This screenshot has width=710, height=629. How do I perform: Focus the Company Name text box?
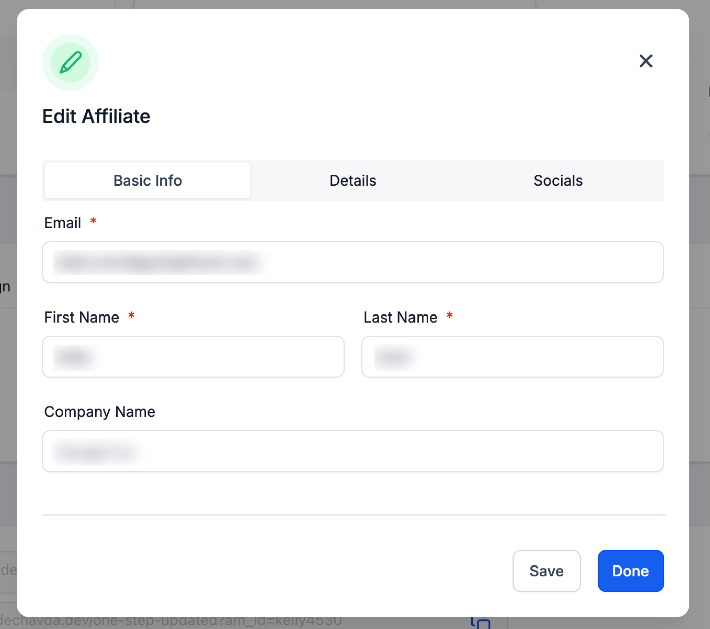click(x=353, y=451)
